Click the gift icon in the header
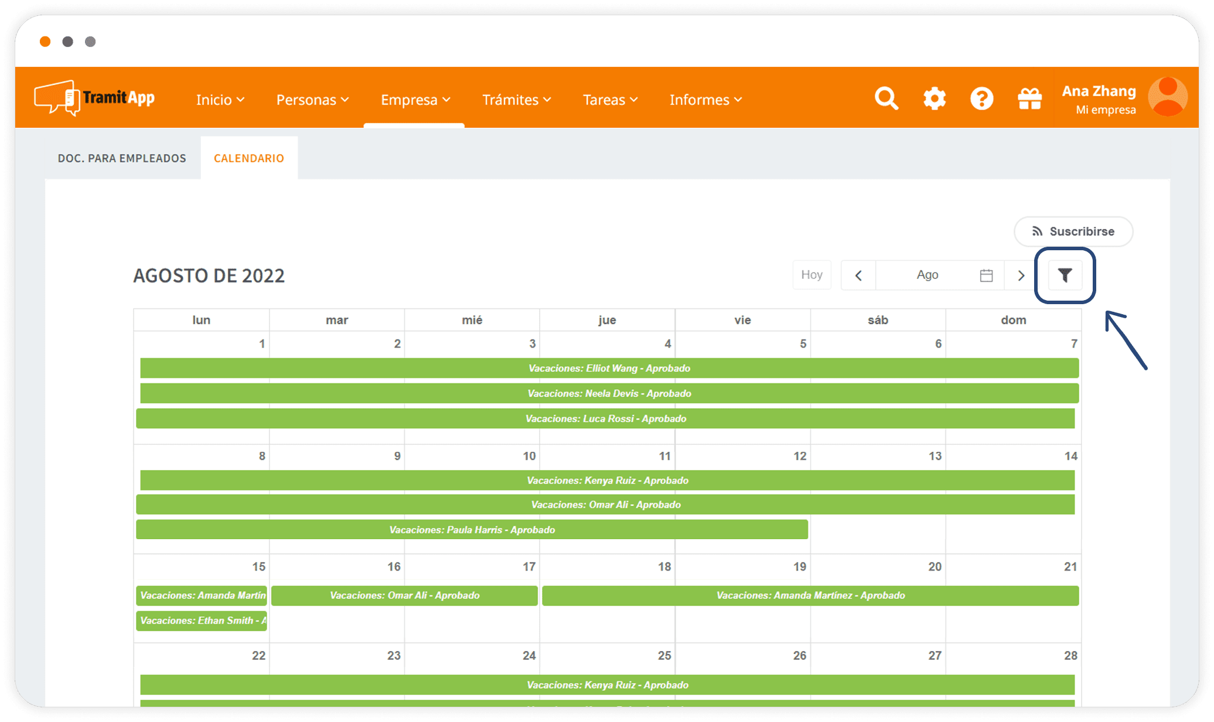The height and width of the screenshot is (722, 1214). (x=1030, y=98)
